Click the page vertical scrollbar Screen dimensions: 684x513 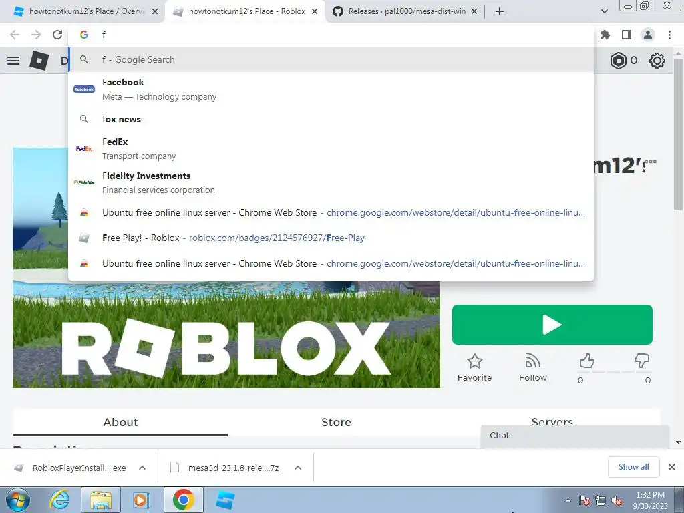(679, 135)
